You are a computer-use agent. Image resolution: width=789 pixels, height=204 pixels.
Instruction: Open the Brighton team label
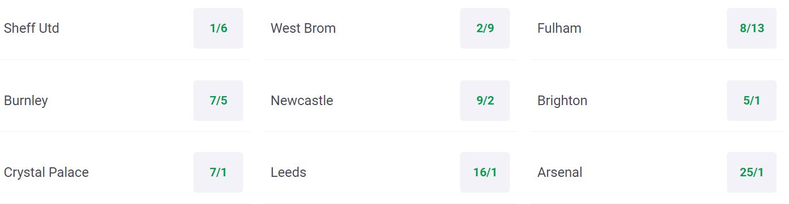tap(562, 101)
